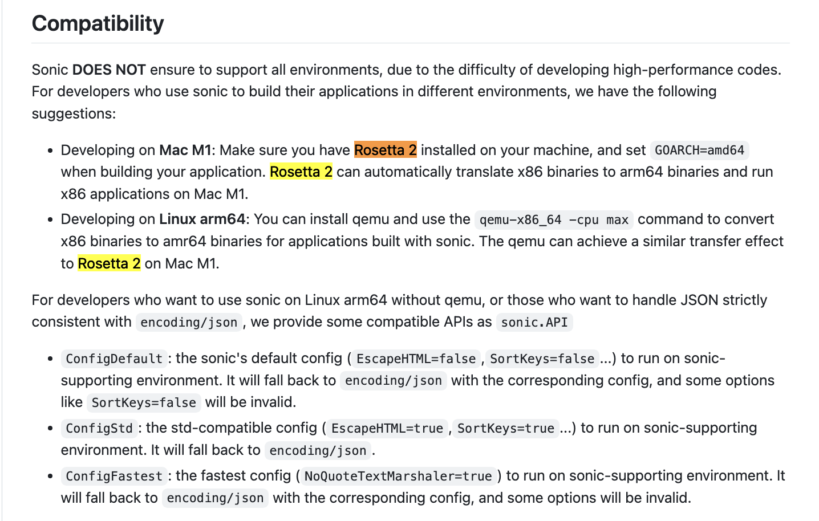Click the yellow Rosetta 2 before "on Mac M1"
This screenshot has height=521, width=819.
(109, 263)
